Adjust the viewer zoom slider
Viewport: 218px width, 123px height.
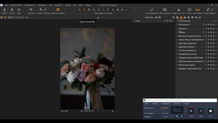(165, 17)
